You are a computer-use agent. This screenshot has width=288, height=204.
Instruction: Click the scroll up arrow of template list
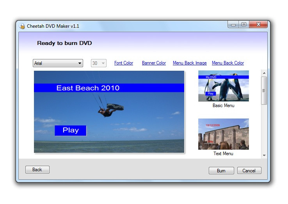pos(264,73)
